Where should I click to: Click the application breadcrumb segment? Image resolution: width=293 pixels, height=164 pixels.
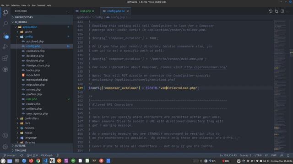(84, 17)
